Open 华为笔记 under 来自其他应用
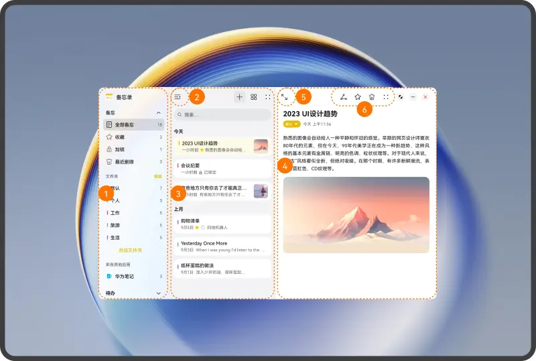 coord(133,276)
